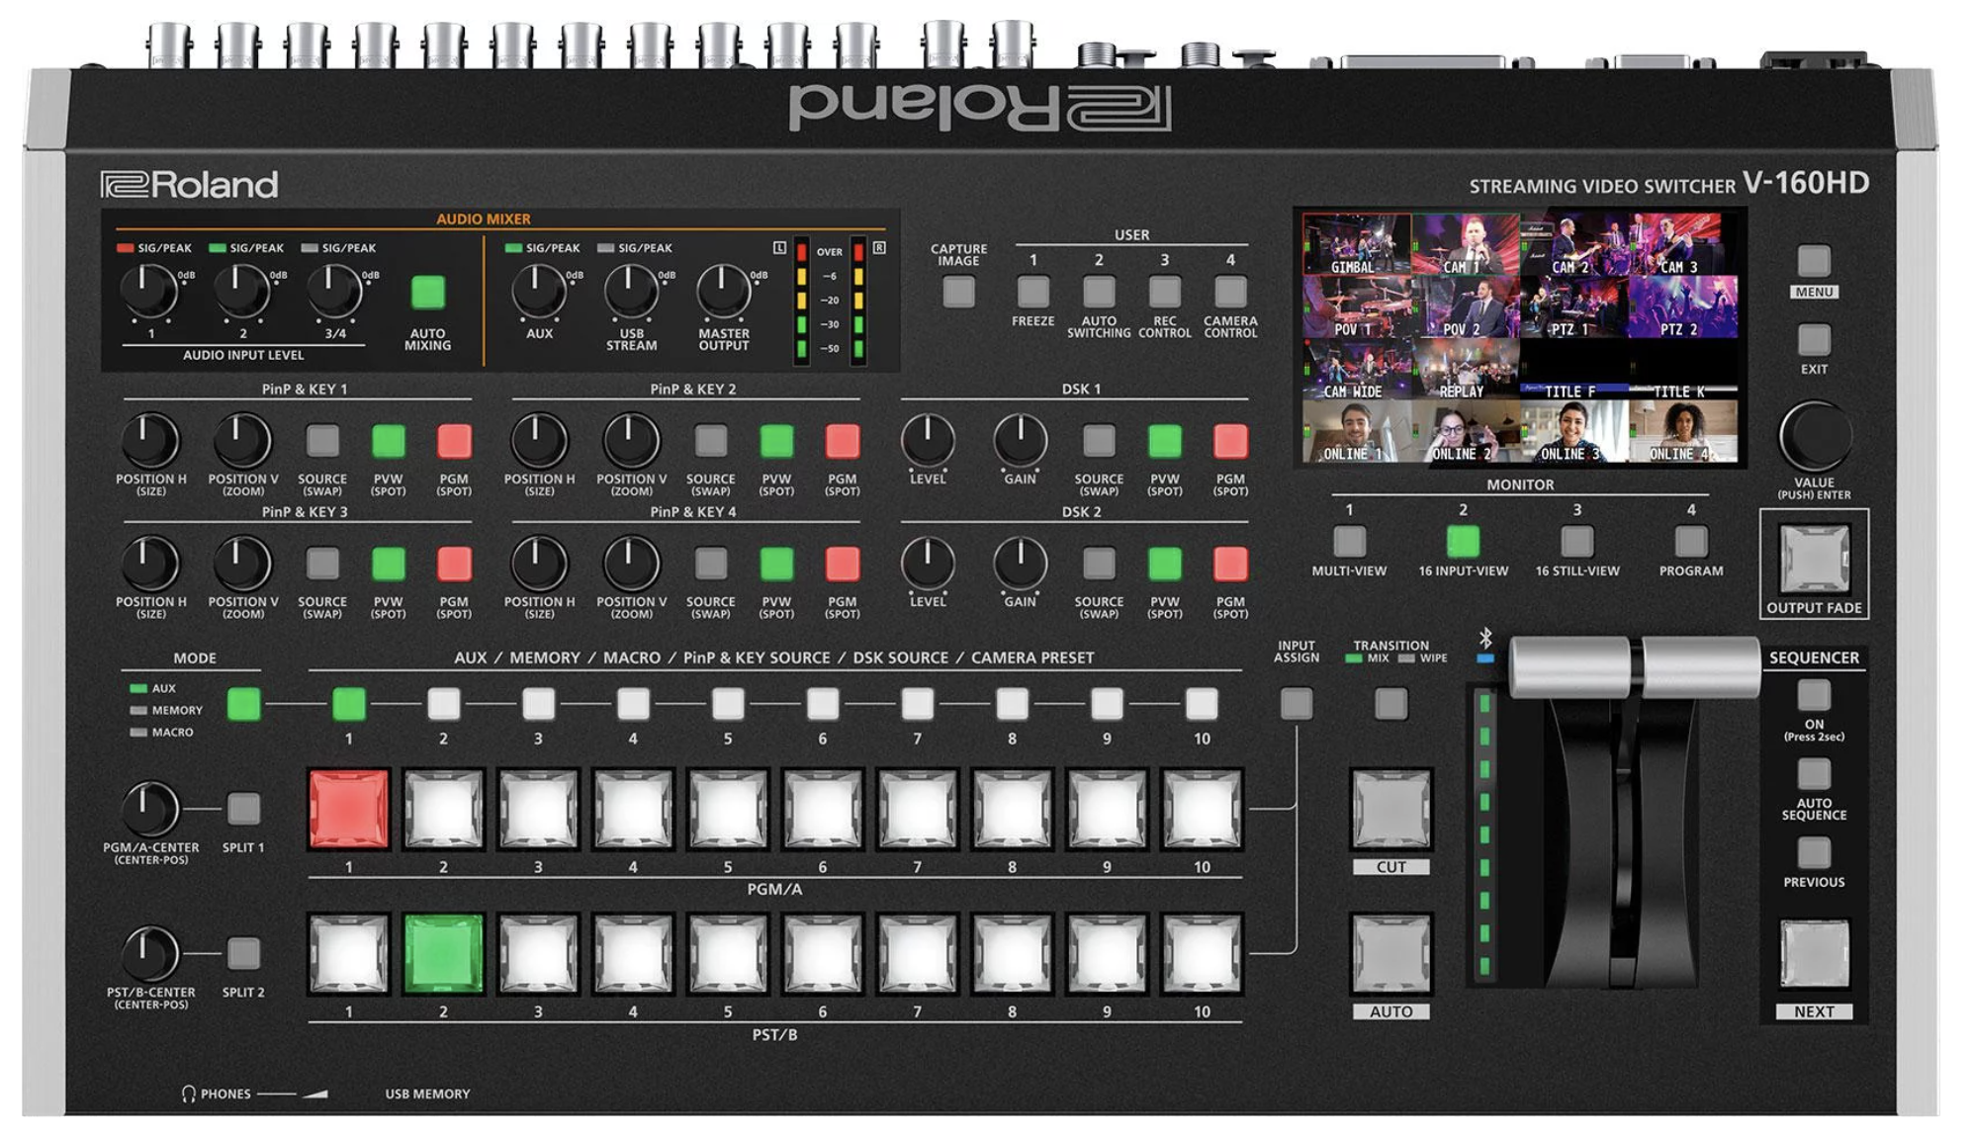The height and width of the screenshot is (1137, 1972).
Task: Push SEQUENCER ON button
Action: point(1814,695)
